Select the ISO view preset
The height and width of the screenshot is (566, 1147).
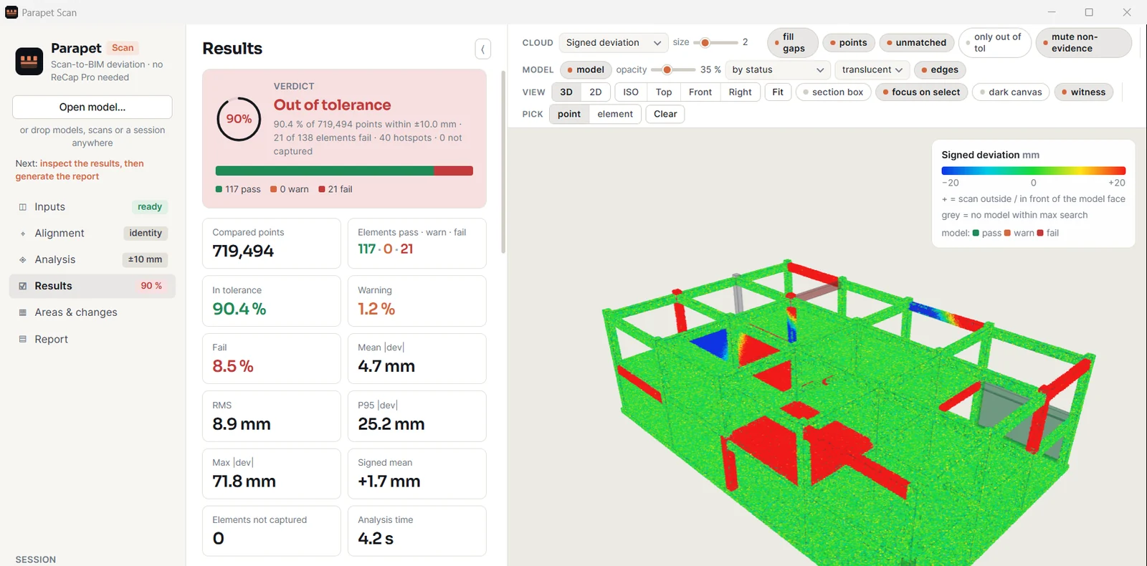tap(631, 92)
